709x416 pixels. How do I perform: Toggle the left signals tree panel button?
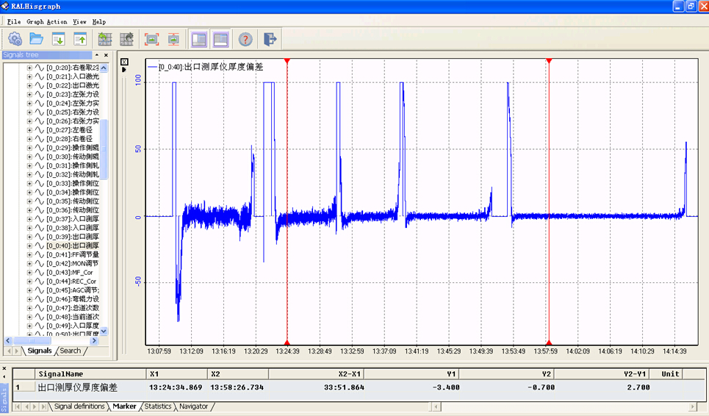pyautogui.click(x=198, y=39)
